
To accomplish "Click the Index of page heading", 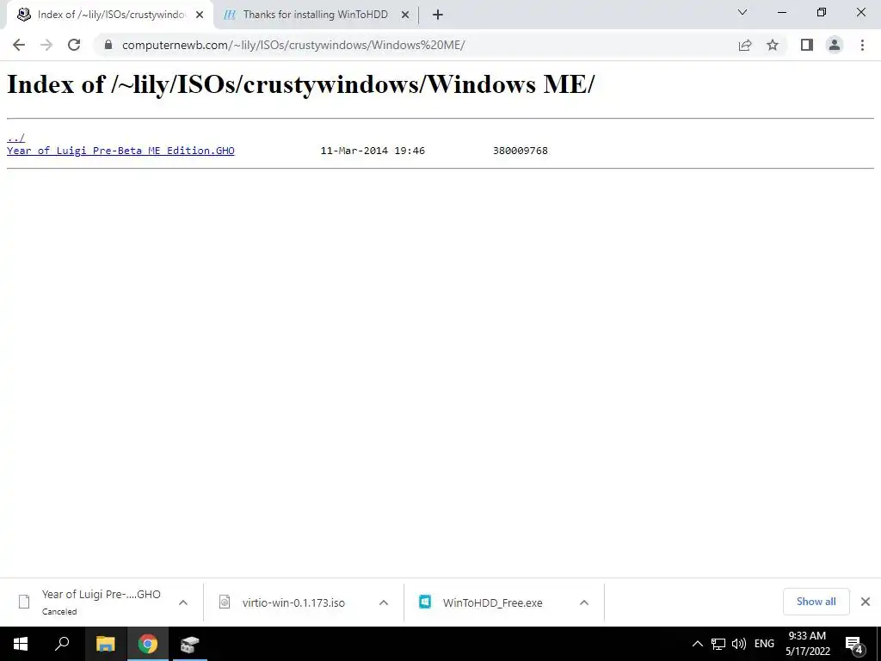I will tap(300, 85).
